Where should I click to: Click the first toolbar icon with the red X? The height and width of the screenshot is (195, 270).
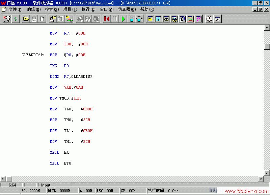click(x=7, y=19)
